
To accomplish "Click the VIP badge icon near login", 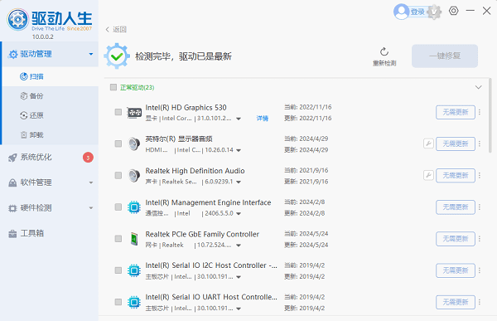I will 434,12.
